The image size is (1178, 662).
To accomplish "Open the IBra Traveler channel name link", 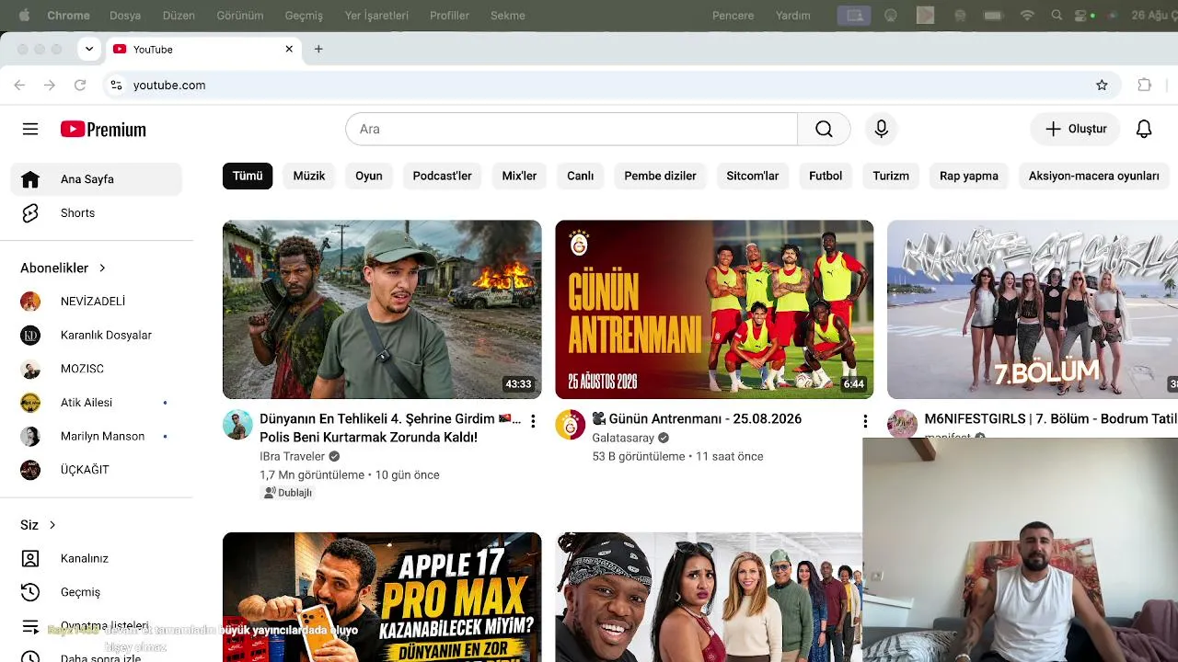I will pyautogui.click(x=292, y=456).
